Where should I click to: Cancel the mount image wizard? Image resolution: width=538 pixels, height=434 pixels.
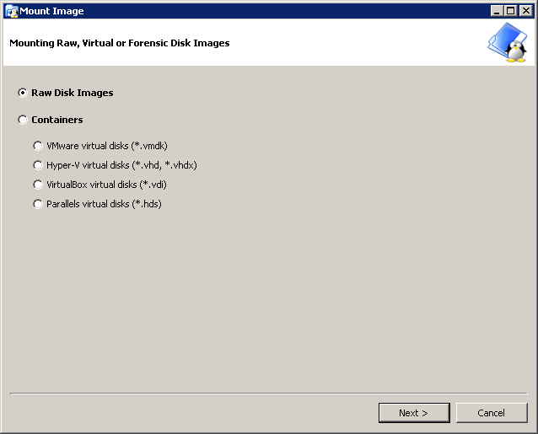491,413
